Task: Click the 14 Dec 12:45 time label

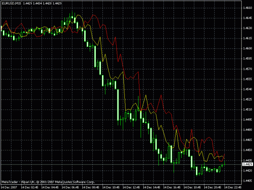Action: (x=131, y=188)
